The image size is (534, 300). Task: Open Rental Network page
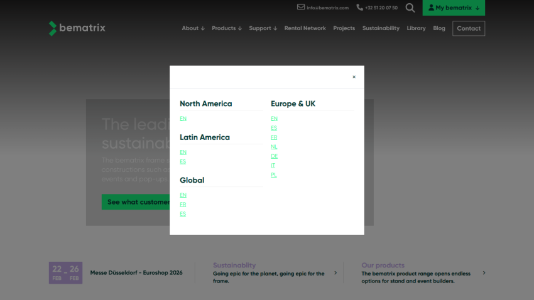click(305, 28)
